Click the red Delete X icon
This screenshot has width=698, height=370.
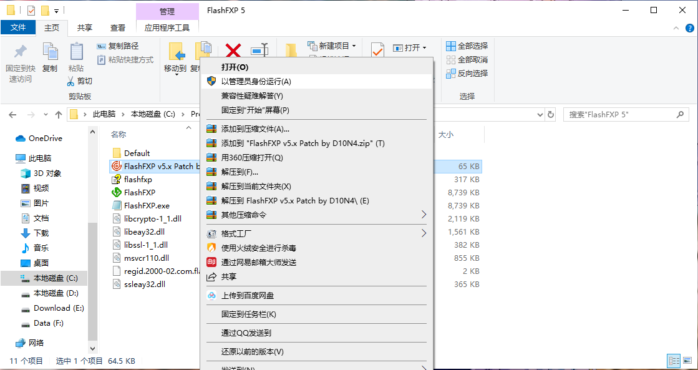(x=233, y=51)
